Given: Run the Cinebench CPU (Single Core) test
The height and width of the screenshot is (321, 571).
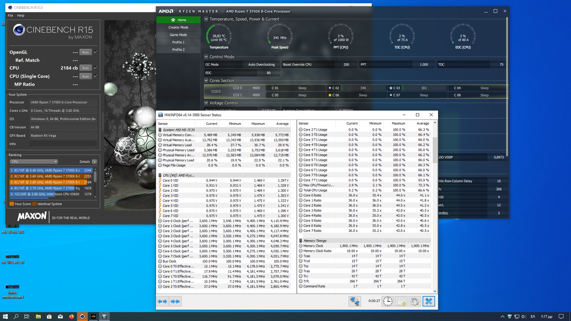Looking at the screenshot, I should [85, 76].
